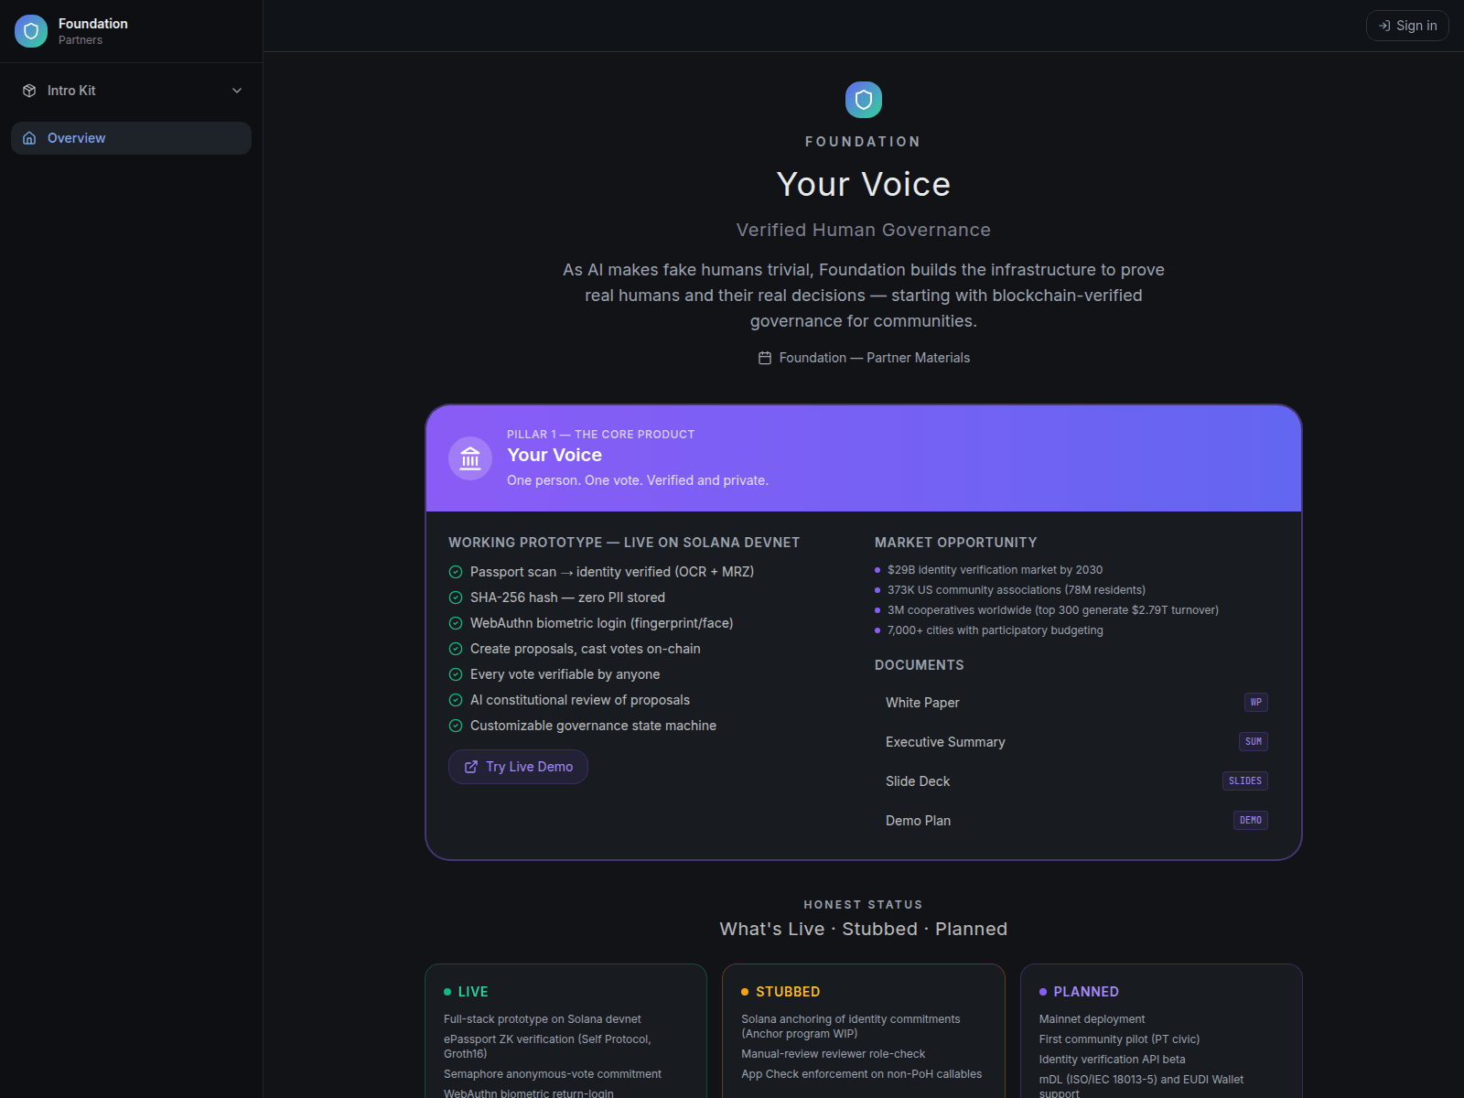1464x1098 pixels.
Task: Click the Overview home icon
Action: (29, 138)
